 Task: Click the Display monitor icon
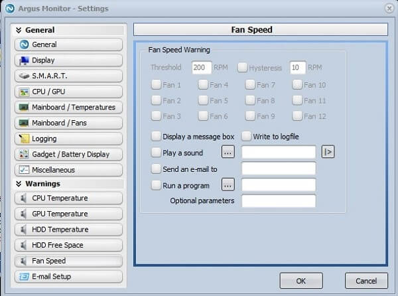tap(24, 60)
